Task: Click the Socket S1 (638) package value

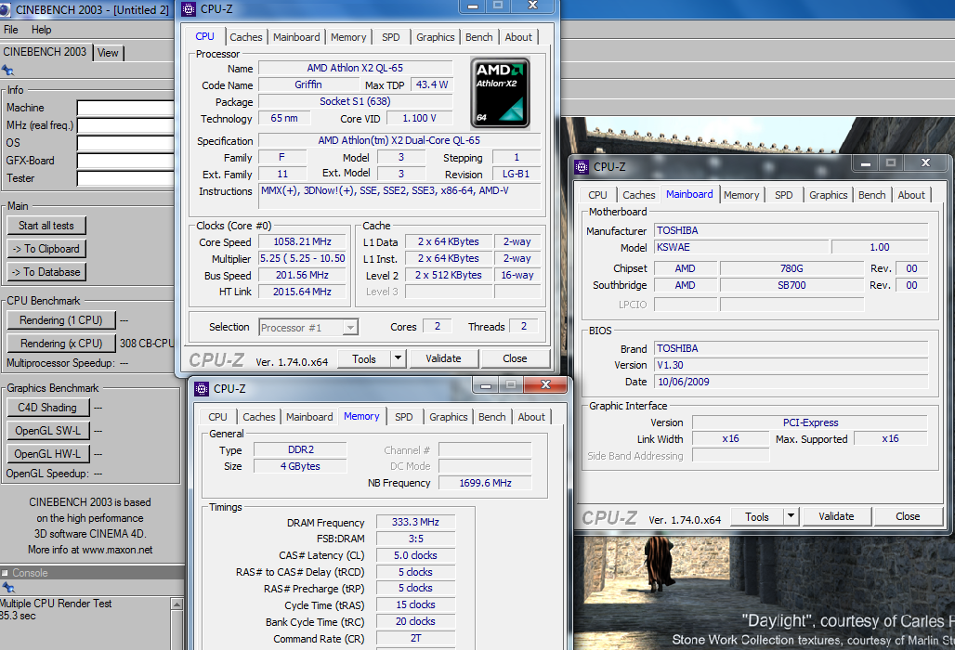Action: pyautogui.click(x=355, y=101)
